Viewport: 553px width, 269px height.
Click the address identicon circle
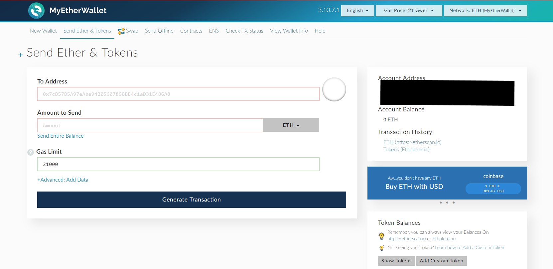pyautogui.click(x=334, y=89)
